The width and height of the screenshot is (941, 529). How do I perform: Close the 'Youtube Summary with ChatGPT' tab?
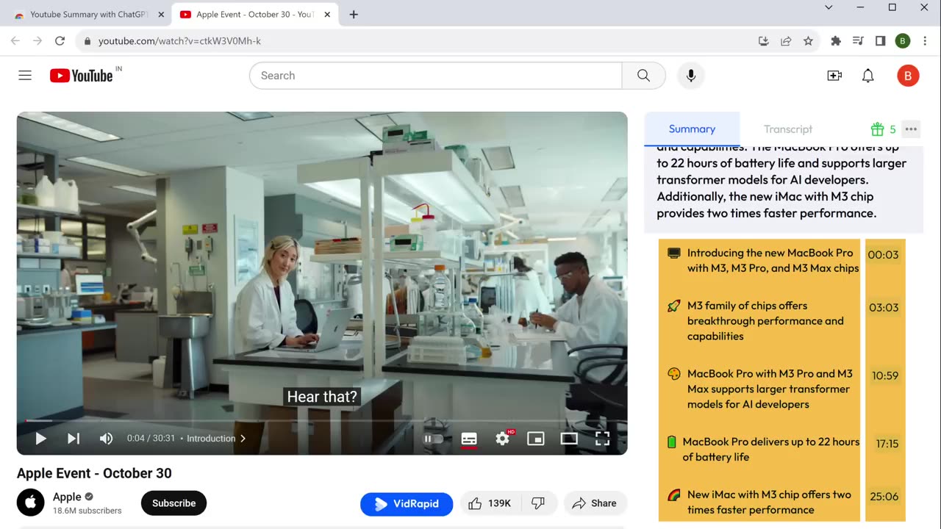pos(161,15)
